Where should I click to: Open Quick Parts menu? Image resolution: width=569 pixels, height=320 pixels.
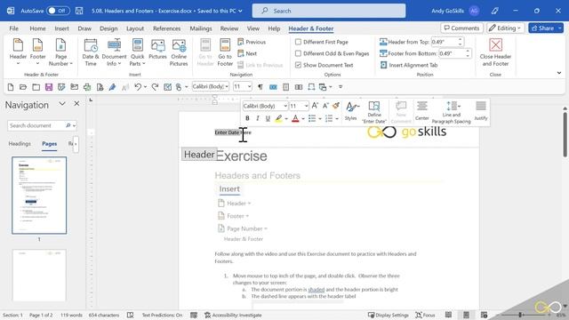tap(137, 52)
